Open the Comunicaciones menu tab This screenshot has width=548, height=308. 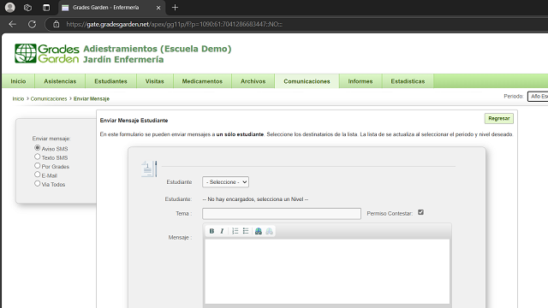click(307, 81)
